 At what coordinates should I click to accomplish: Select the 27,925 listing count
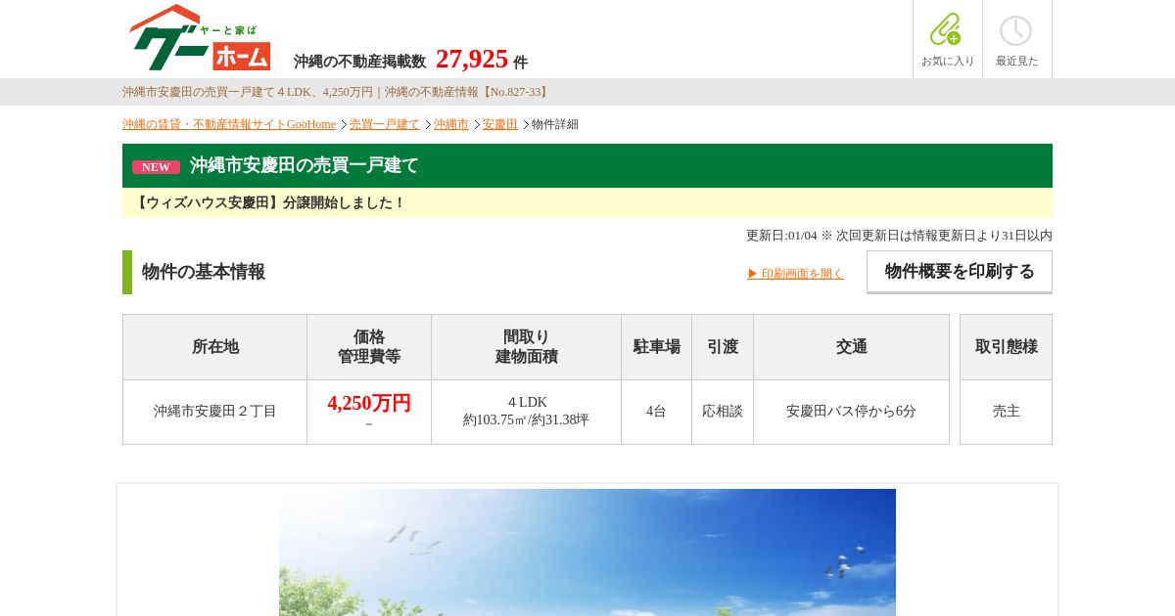click(x=472, y=59)
